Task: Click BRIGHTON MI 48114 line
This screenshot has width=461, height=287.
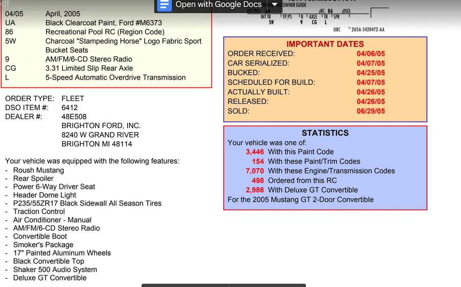Action: [x=96, y=144]
